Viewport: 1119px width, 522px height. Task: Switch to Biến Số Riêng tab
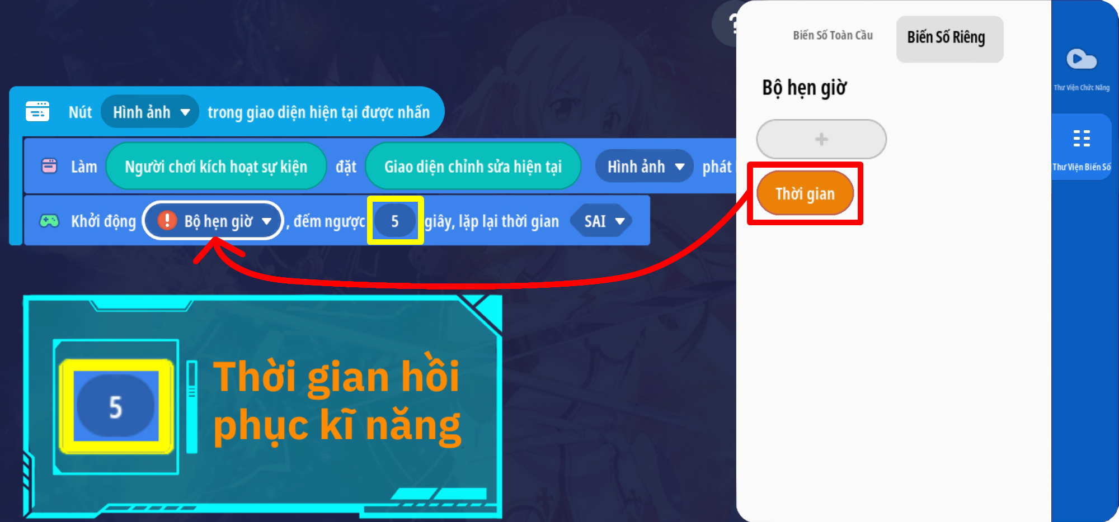click(949, 39)
